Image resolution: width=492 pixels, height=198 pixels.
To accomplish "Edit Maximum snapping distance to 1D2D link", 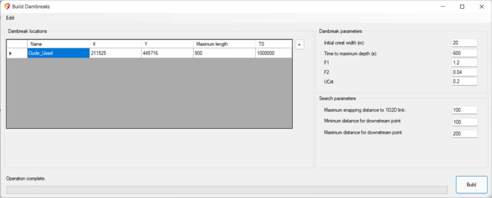I will (x=464, y=111).
